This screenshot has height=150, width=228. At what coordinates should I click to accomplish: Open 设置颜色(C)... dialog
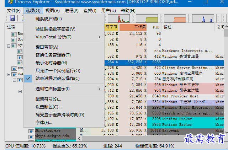pyautogui.click(x=64, y=107)
